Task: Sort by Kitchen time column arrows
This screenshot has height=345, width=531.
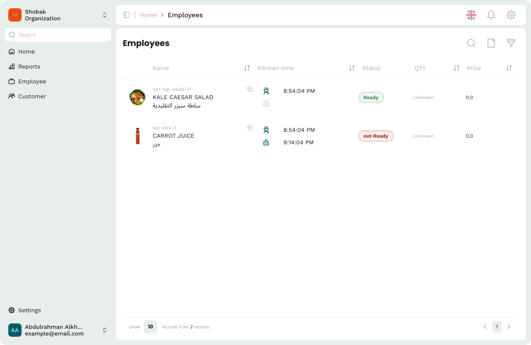Action: [352, 68]
